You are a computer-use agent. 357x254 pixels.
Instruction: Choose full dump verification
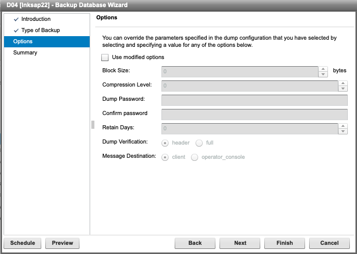(199, 143)
